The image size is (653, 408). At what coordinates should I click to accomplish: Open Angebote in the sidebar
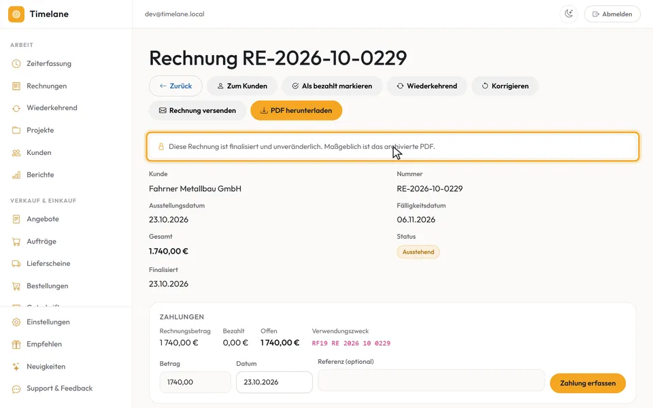[42, 219]
